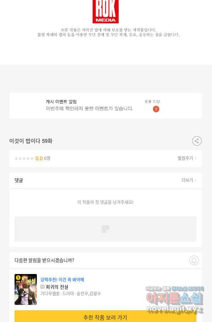
Task: Tap the clock badge on the cover thumbnail
Action: (x=18, y=278)
